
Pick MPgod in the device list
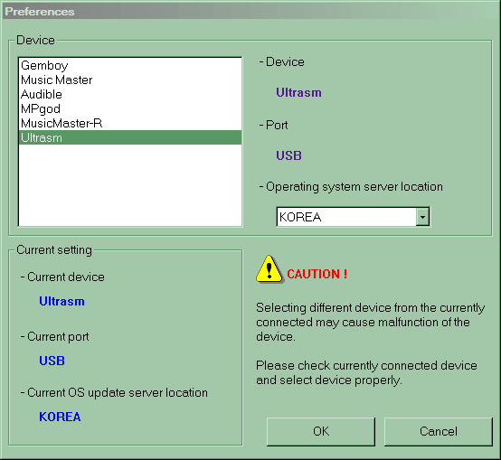pyautogui.click(x=130, y=108)
